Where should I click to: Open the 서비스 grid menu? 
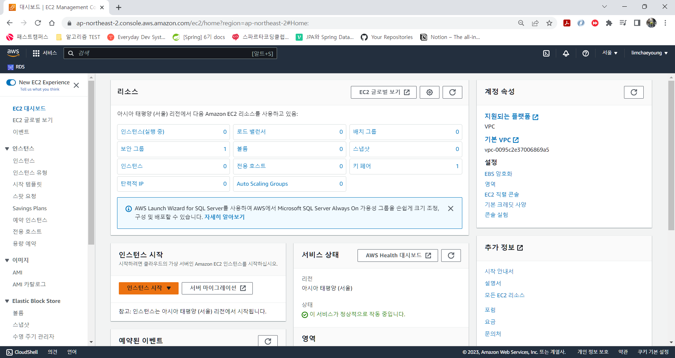tap(45, 53)
